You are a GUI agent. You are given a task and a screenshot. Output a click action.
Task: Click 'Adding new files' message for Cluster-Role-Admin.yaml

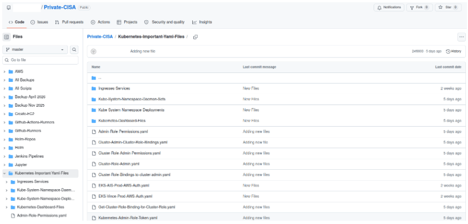coord(256,164)
